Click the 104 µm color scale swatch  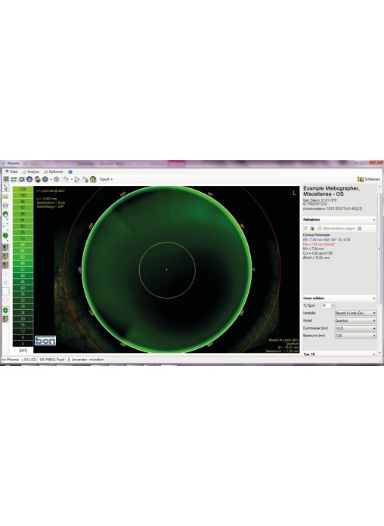coord(23,189)
